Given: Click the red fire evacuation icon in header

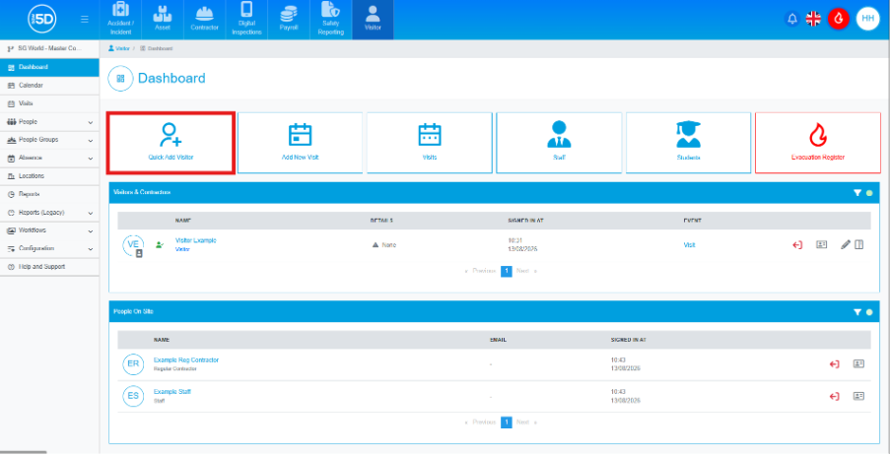Looking at the screenshot, I should (839, 19).
